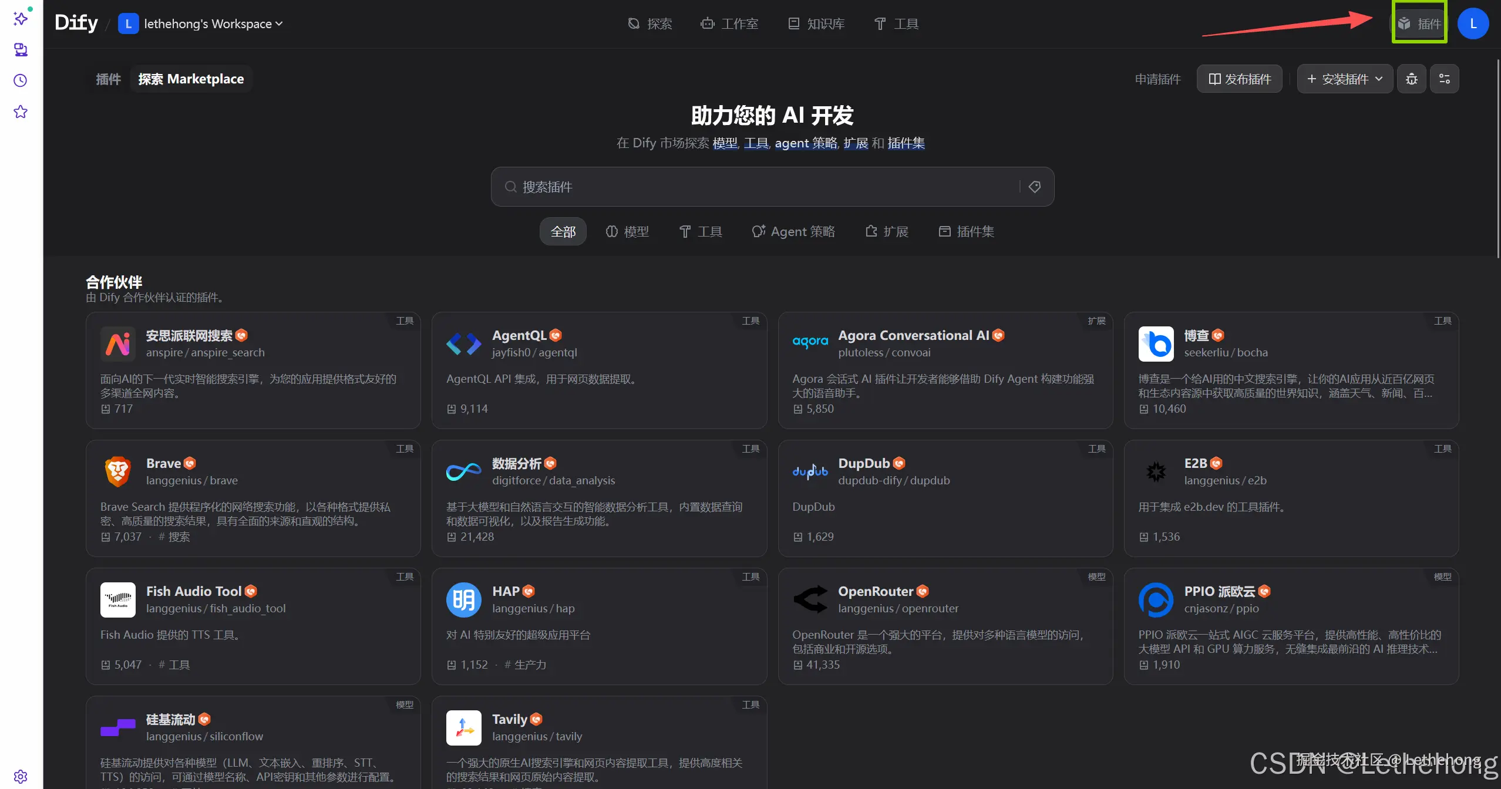Click the 申请插件 link

point(1157,79)
